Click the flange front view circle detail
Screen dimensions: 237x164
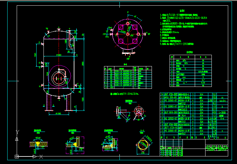pos(138,112)
